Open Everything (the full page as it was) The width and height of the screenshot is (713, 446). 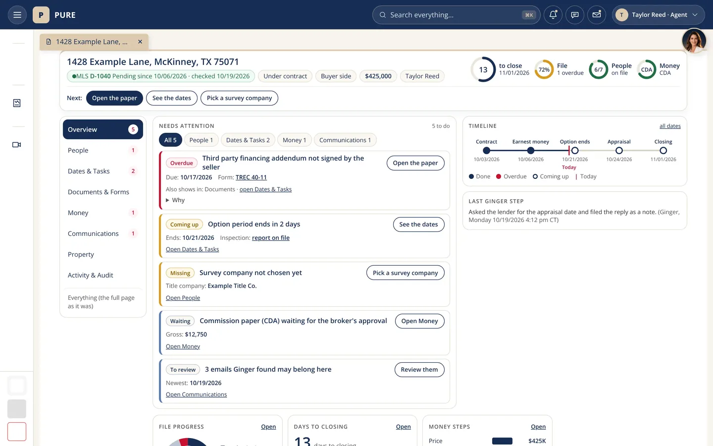pos(102,302)
